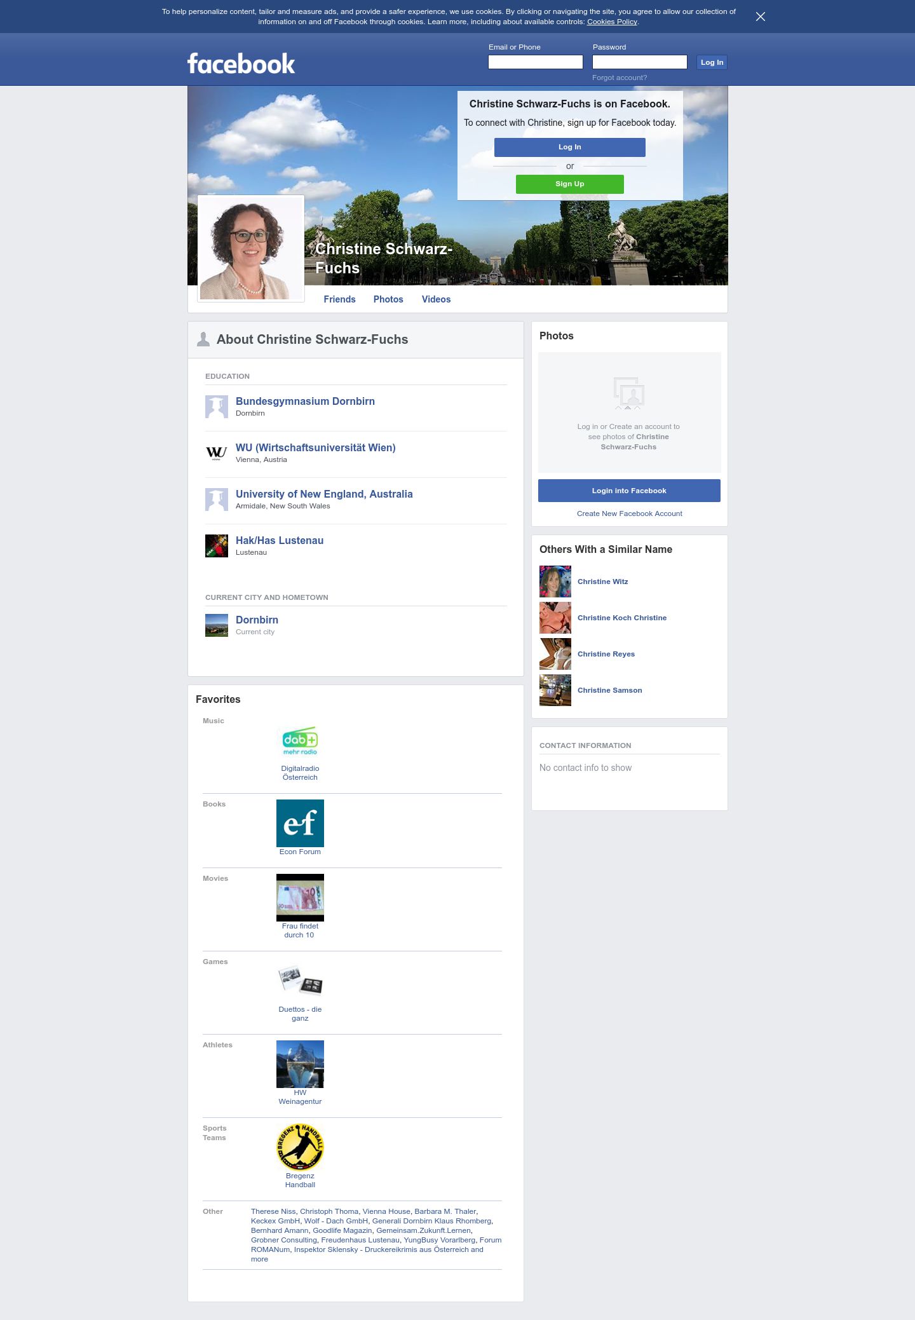Open the Christine Samson name link
The image size is (915, 1320).
tap(610, 690)
